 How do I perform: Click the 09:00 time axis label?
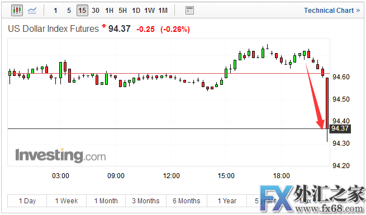click(116, 175)
